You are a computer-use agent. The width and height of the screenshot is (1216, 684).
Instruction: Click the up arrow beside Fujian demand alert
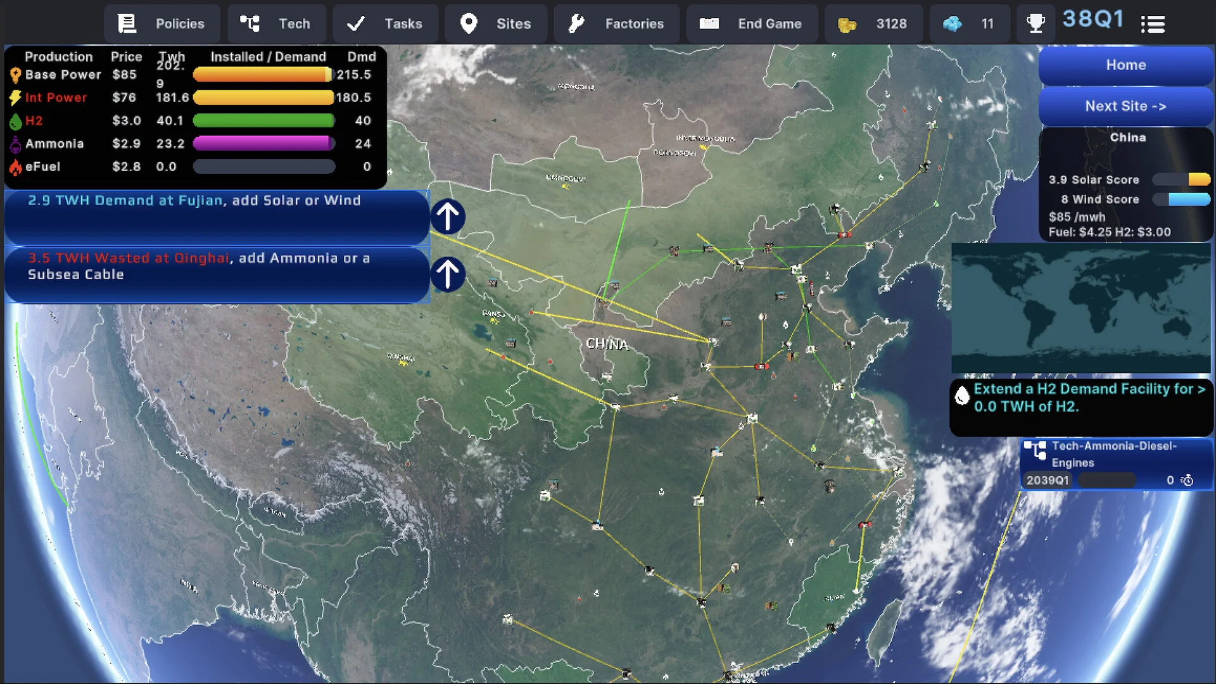(448, 217)
